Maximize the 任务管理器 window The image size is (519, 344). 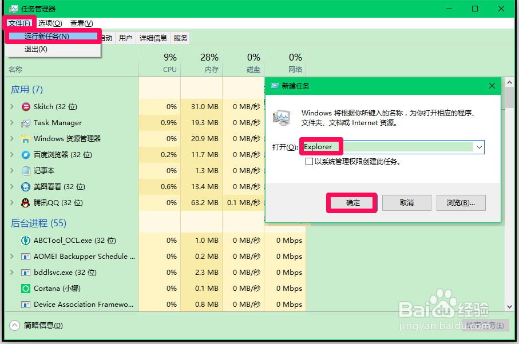475,9
